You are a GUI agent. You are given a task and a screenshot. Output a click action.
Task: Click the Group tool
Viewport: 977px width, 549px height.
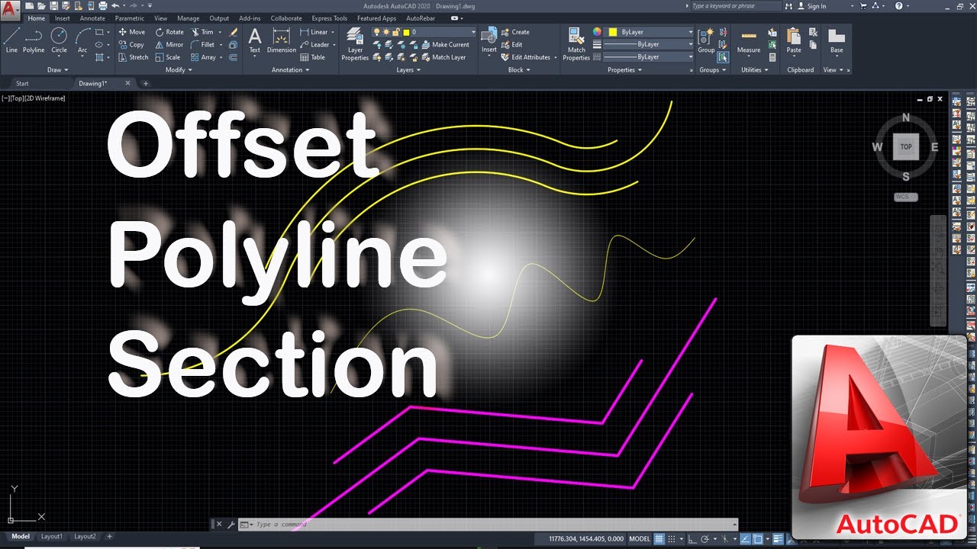706,40
